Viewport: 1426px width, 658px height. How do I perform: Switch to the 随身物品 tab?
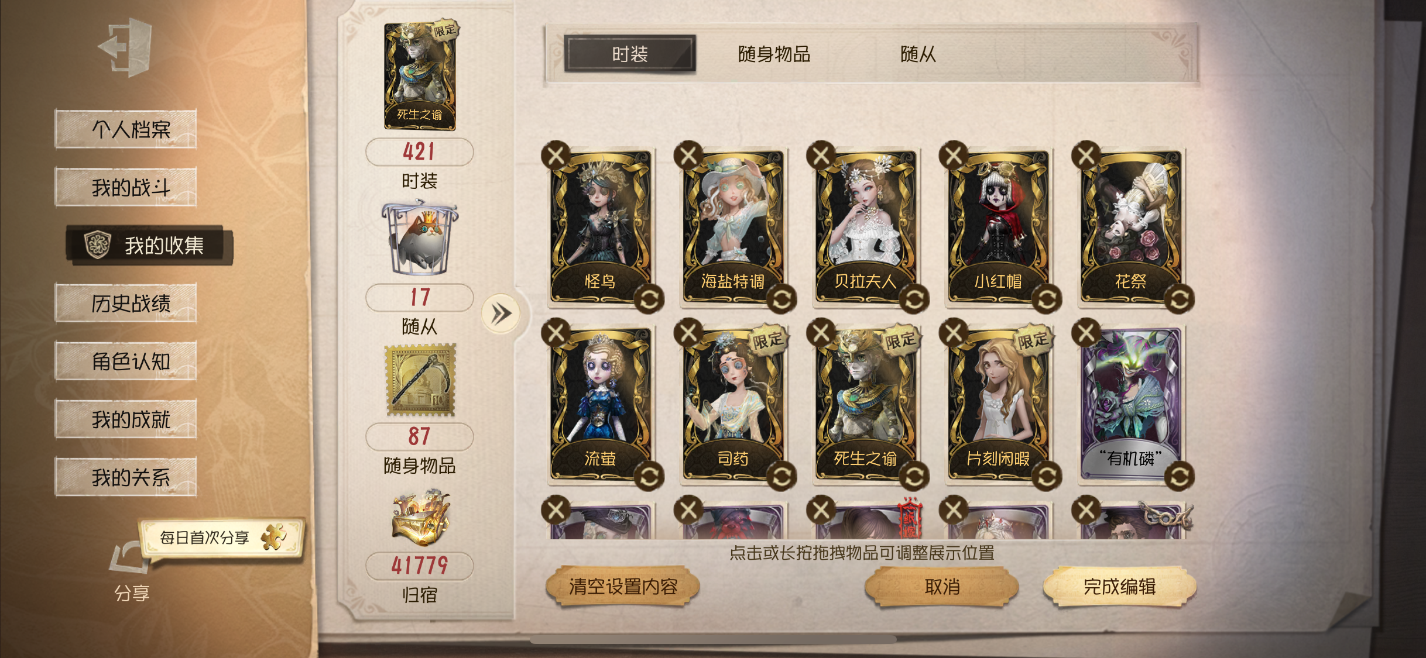click(x=774, y=54)
